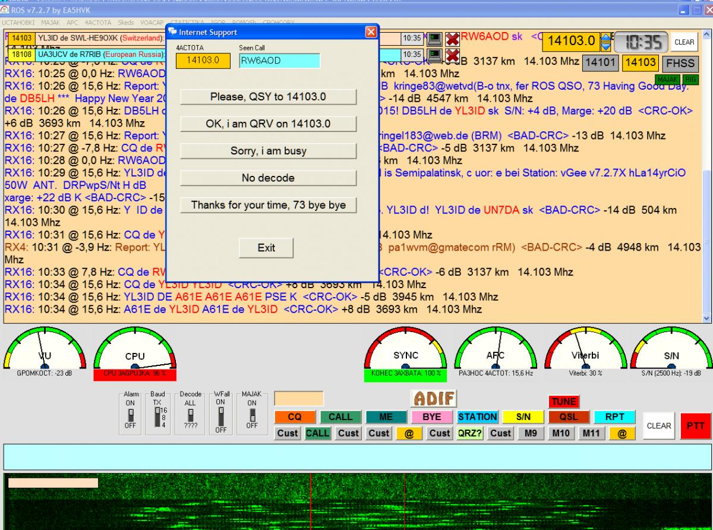Click the 'Please, QSY to 14103.0' button
Screen dimensions: 713x530
[268, 97]
